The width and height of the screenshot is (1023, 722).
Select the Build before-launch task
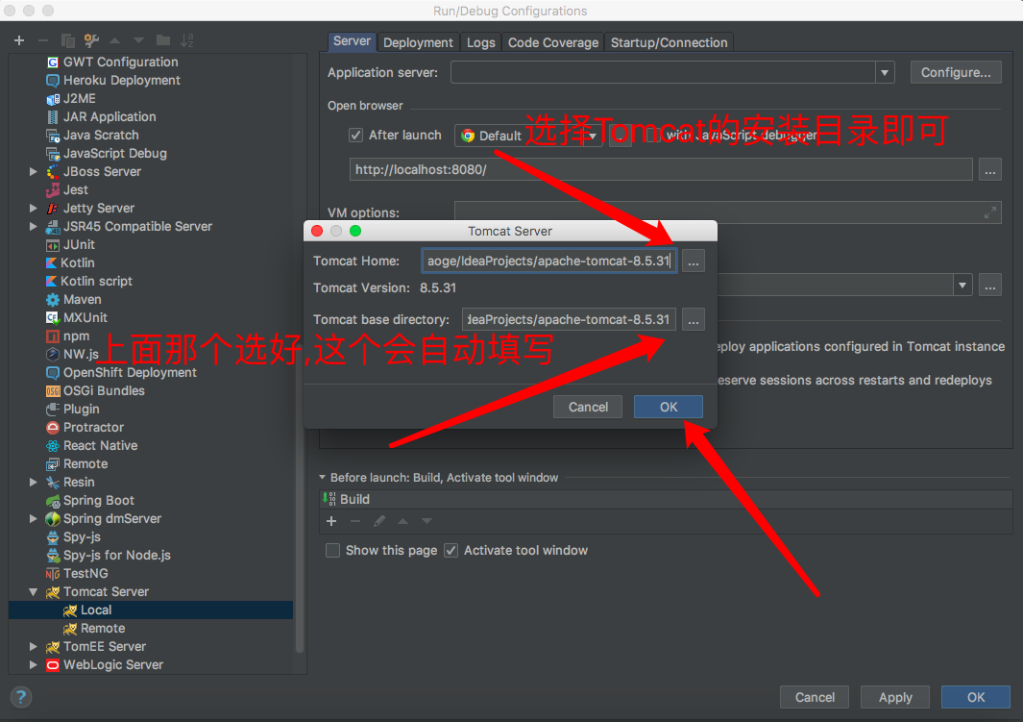(666, 499)
